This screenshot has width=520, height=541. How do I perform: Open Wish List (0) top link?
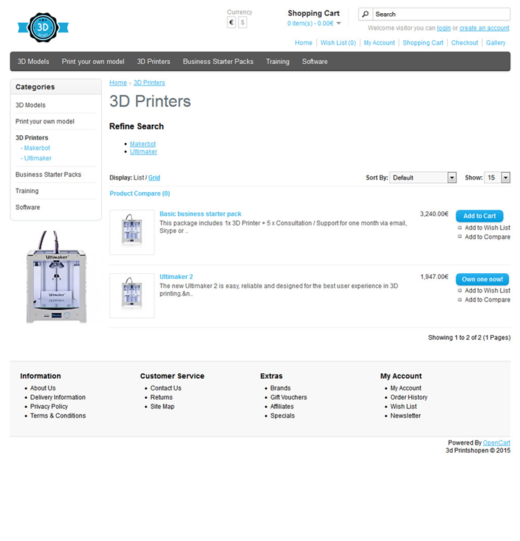pos(338,43)
